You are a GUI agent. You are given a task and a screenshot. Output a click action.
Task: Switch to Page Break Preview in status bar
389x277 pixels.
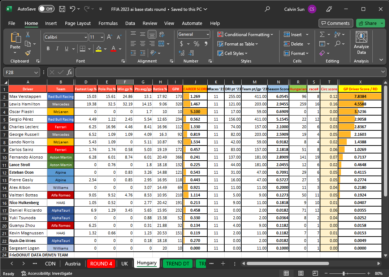click(315, 273)
